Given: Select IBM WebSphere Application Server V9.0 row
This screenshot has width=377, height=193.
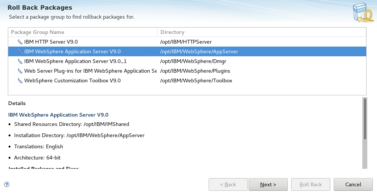Looking at the screenshot, I should pyautogui.click(x=187, y=52).
